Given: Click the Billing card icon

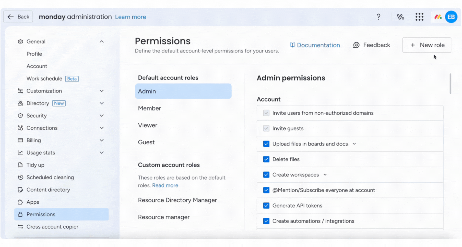Looking at the screenshot, I should 20,140.
